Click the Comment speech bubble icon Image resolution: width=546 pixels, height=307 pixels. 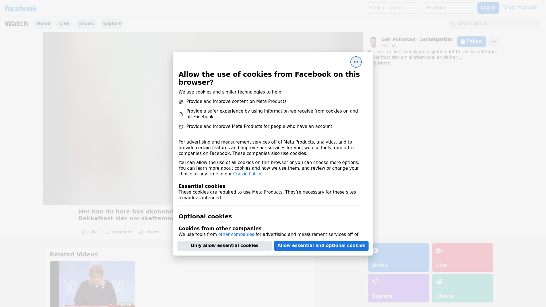(107, 232)
